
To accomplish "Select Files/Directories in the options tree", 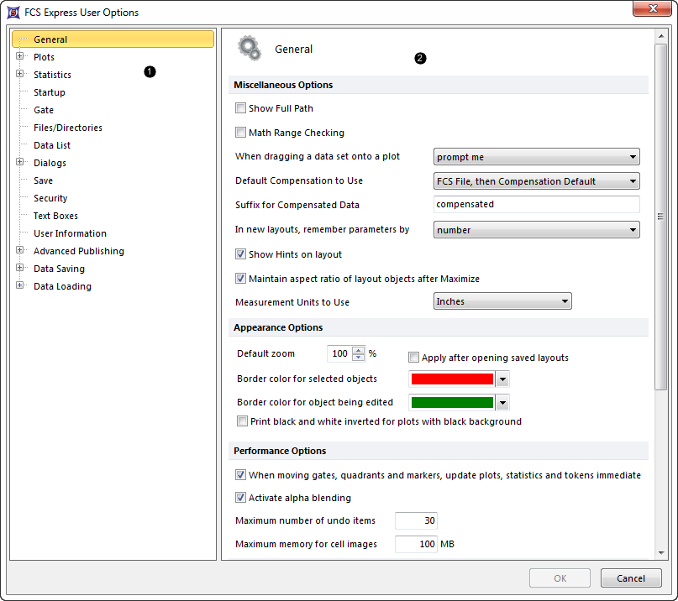I will [x=67, y=128].
